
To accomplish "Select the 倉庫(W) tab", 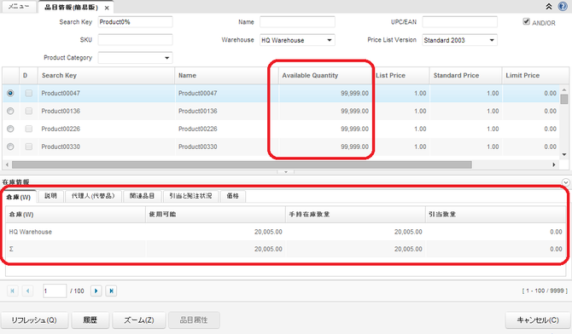I will tap(19, 197).
